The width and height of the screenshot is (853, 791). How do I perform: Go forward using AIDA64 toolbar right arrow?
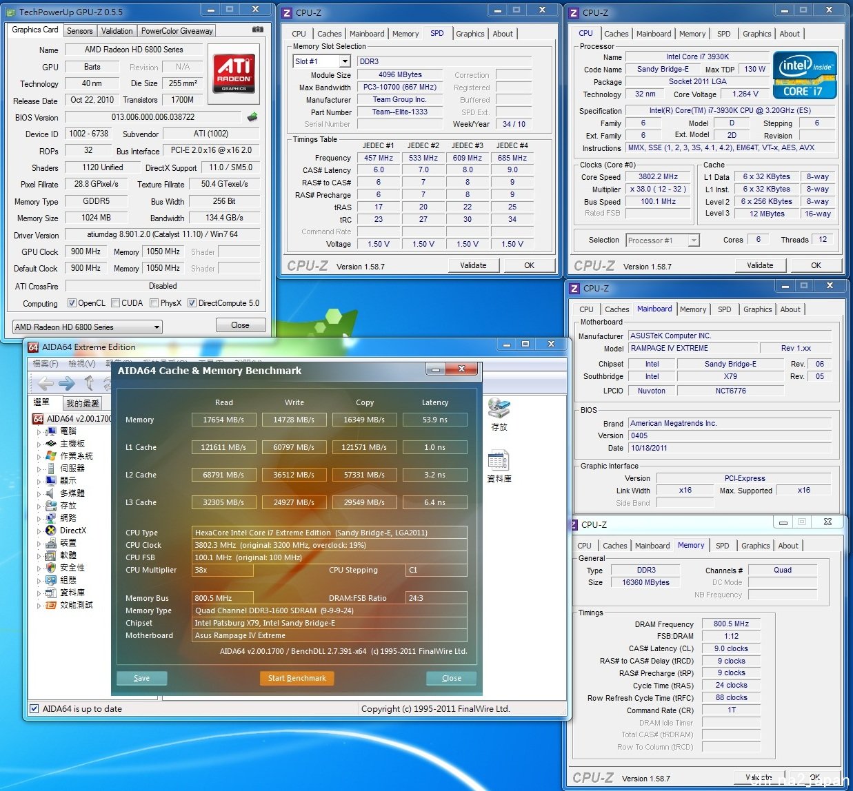pyautogui.click(x=67, y=383)
